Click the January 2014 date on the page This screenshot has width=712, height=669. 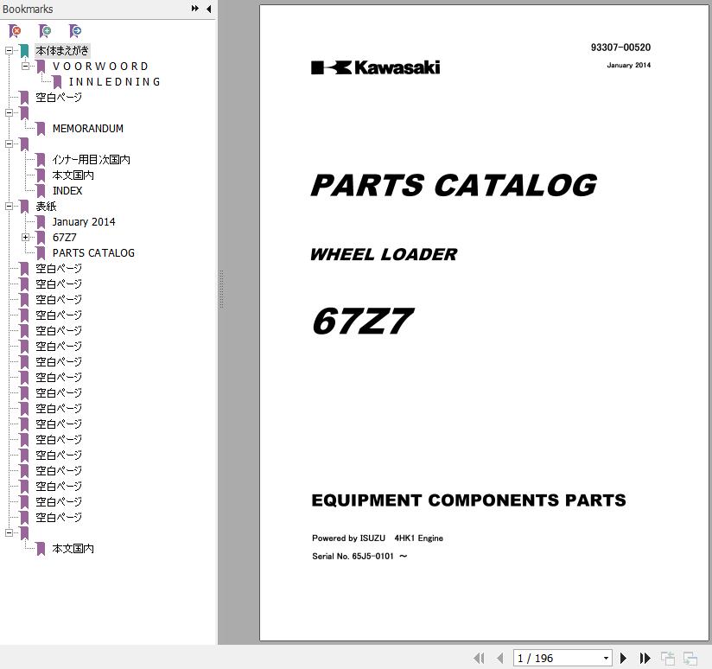click(x=629, y=66)
